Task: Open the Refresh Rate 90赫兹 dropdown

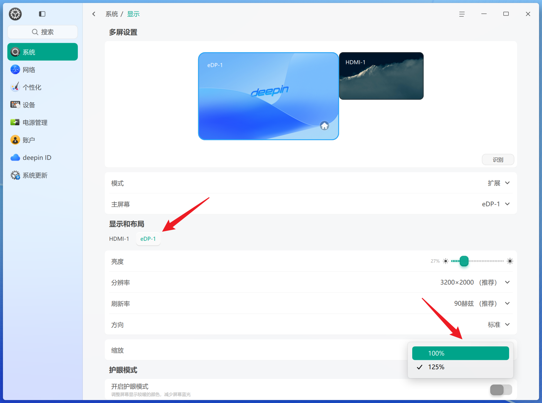Action: (x=482, y=303)
